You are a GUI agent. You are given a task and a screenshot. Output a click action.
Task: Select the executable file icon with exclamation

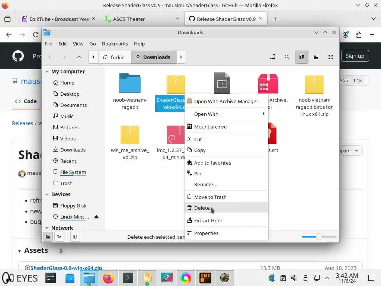(x=222, y=83)
